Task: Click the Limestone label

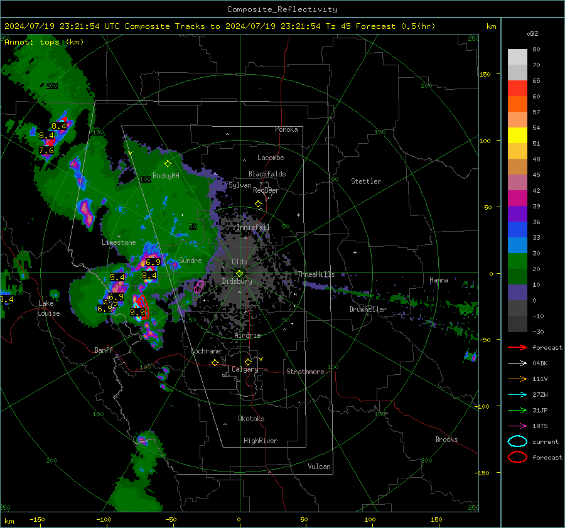Action: tap(119, 242)
